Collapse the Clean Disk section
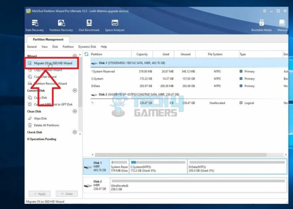The image size is (293, 209). (x=75, y=111)
